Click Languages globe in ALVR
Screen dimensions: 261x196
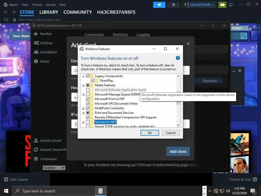36,159
